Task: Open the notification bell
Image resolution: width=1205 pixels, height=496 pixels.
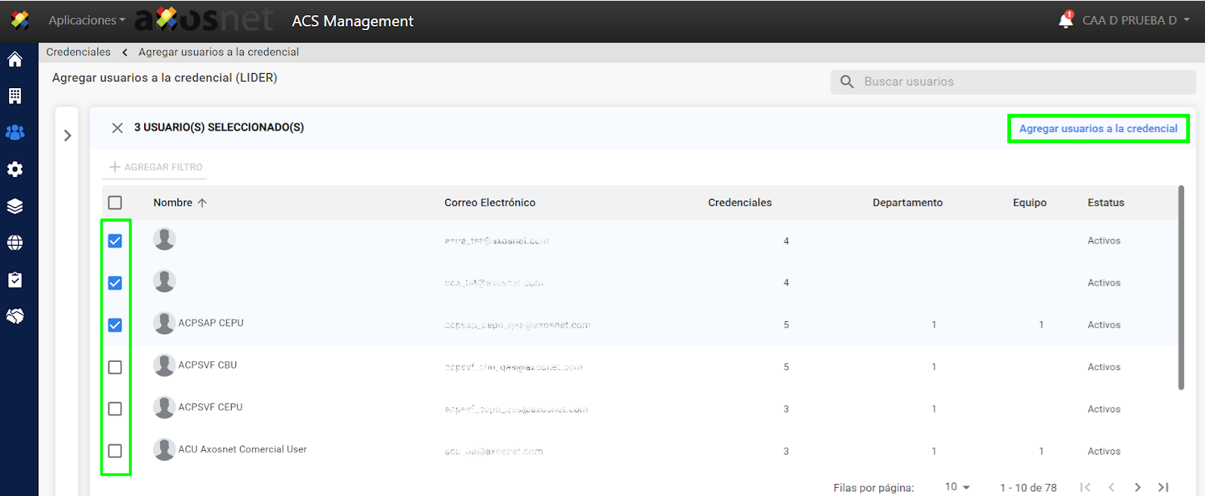Action: tap(1065, 20)
